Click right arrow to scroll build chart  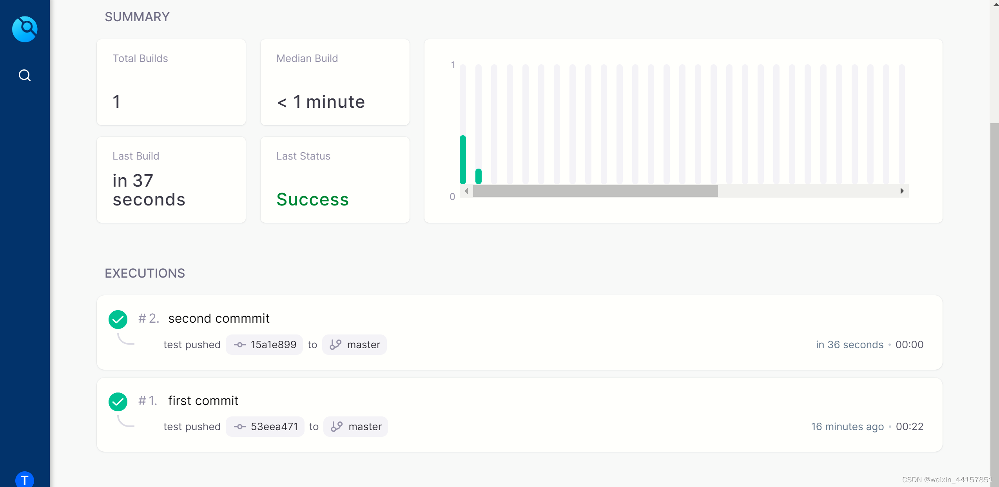point(901,191)
